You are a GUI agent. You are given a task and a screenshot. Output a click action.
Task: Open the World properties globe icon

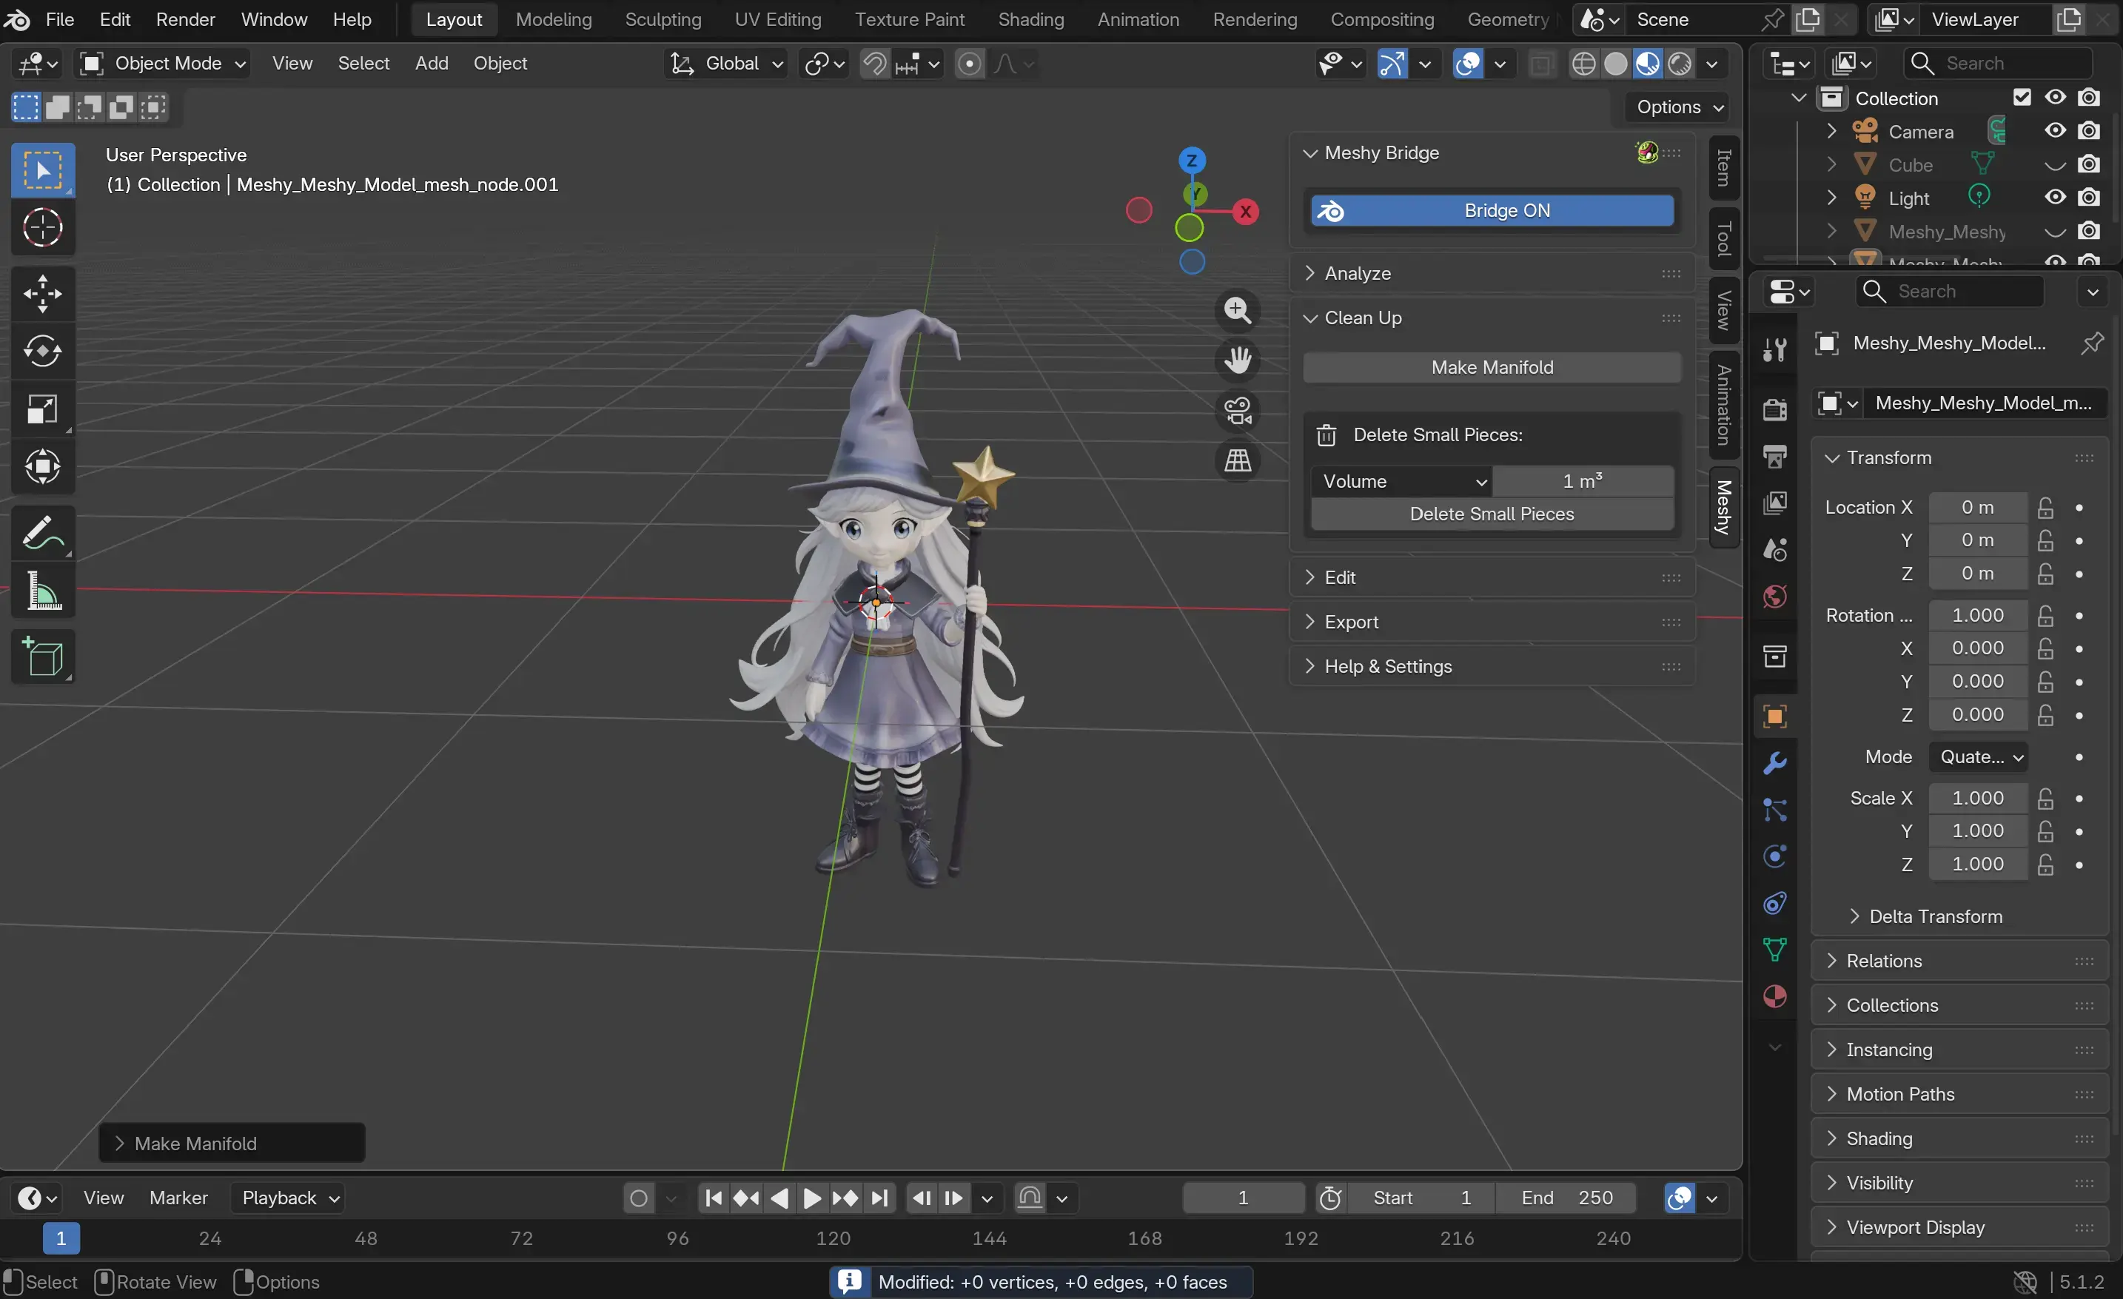tap(1775, 596)
